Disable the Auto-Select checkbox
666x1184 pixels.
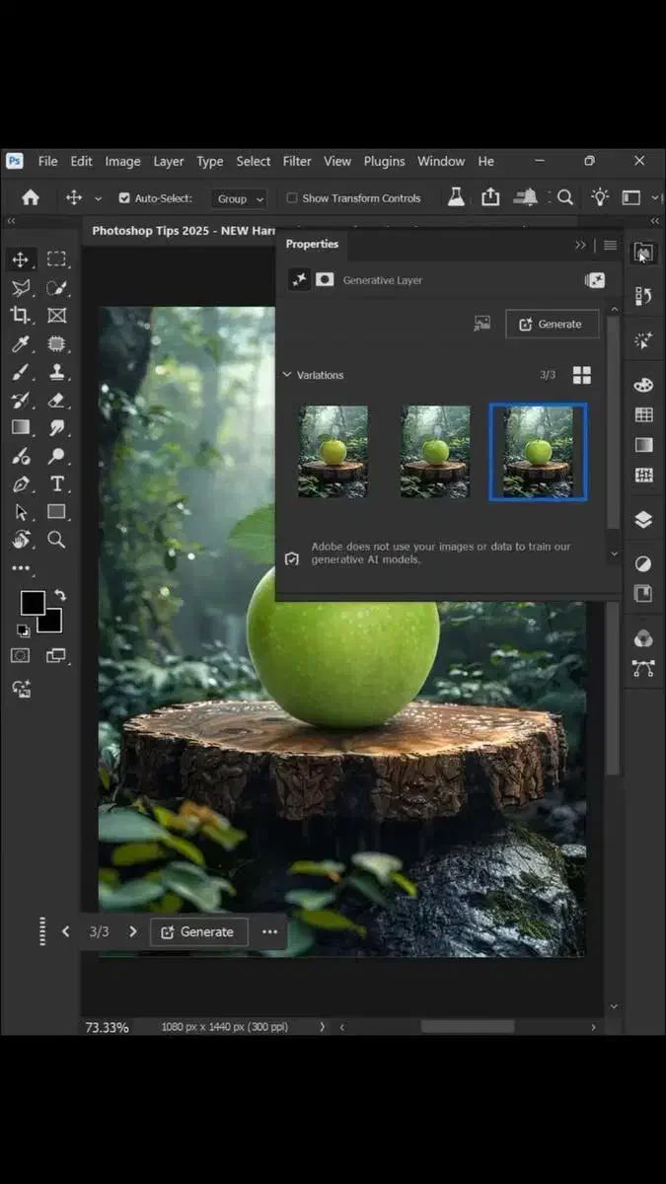(x=124, y=198)
